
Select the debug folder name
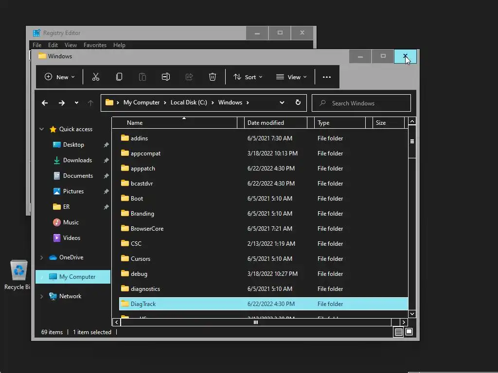(x=139, y=274)
